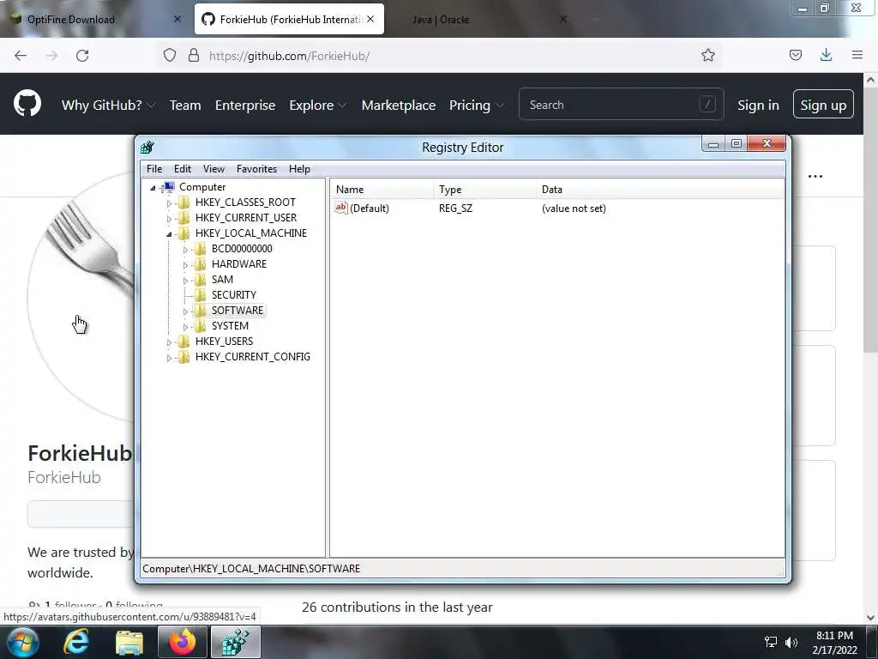Image resolution: width=878 pixels, height=659 pixels.
Task: Open the Firefox hamburger menu
Action: click(857, 55)
